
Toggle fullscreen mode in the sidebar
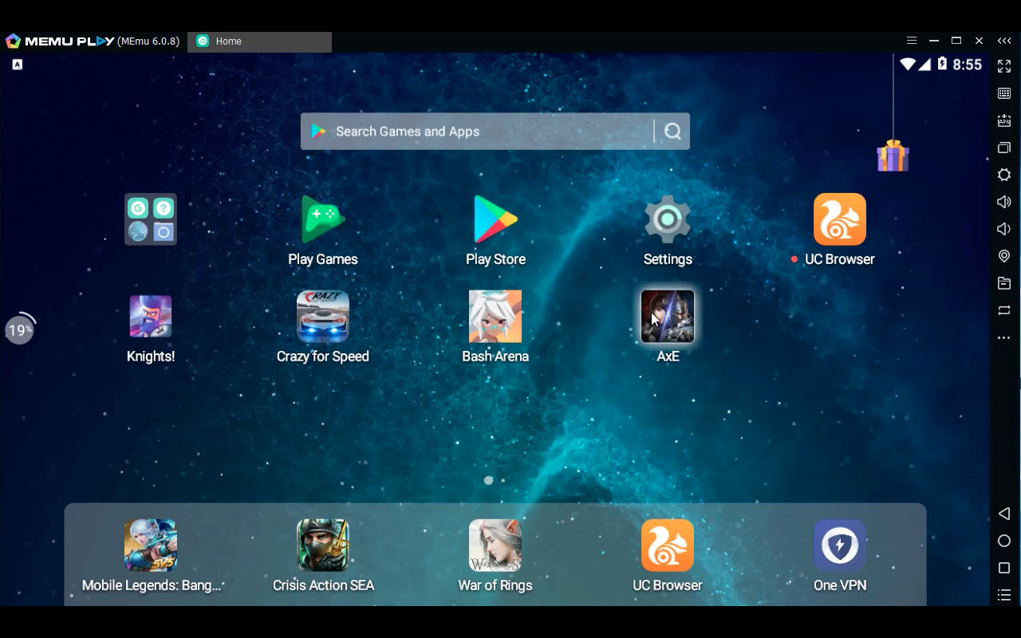1004,67
